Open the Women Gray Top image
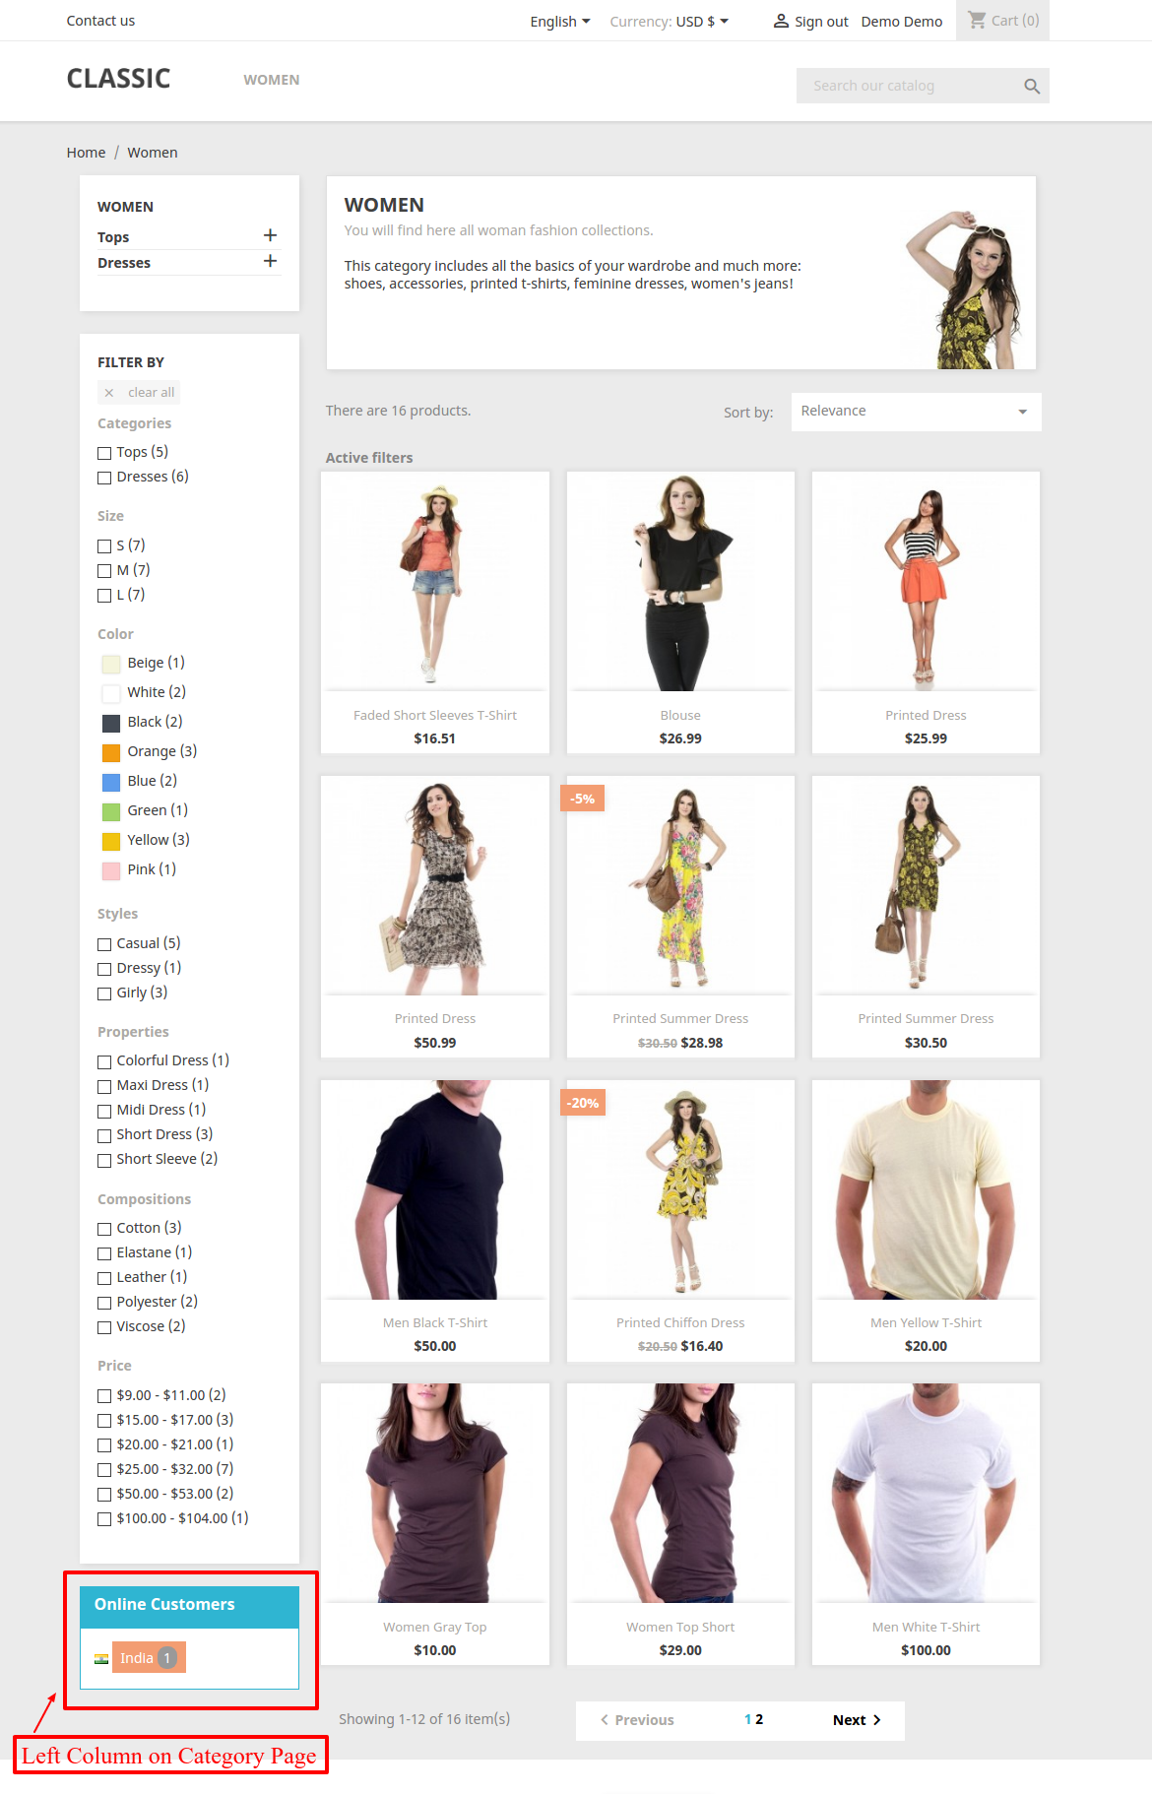The image size is (1152, 1794). click(435, 1493)
